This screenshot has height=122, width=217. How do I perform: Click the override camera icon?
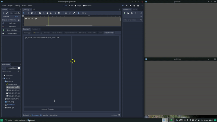point(79,13)
